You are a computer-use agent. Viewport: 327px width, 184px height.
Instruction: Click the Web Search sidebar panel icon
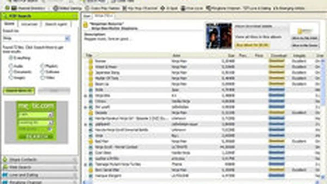pos(5,167)
